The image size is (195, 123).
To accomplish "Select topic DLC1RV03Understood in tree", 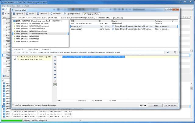I will [x=41, y=34].
